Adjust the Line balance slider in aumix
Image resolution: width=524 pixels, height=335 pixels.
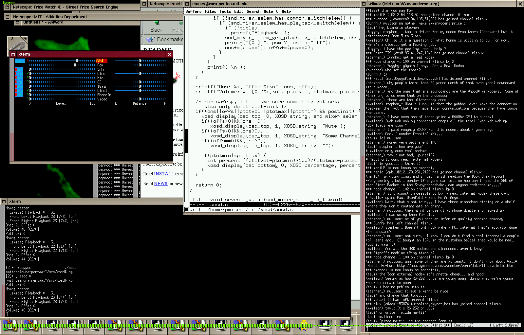[140, 74]
